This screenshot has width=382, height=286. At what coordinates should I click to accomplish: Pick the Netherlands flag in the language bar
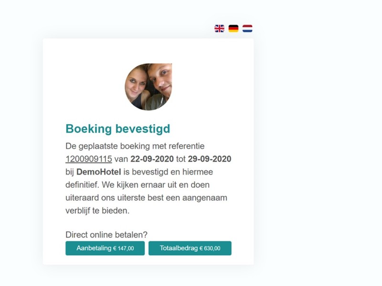pyautogui.click(x=246, y=29)
